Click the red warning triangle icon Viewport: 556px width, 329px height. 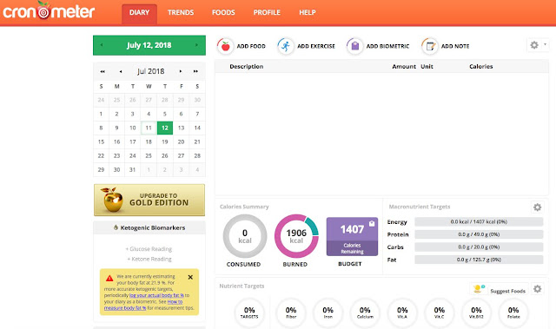tap(109, 279)
